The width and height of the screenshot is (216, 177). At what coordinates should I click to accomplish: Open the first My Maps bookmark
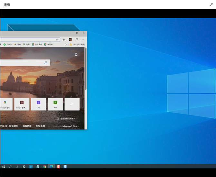coord(37,45)
